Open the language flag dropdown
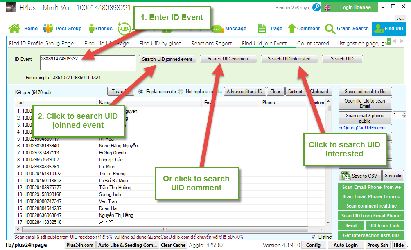The image size is (411, 250). pos(327,7)
